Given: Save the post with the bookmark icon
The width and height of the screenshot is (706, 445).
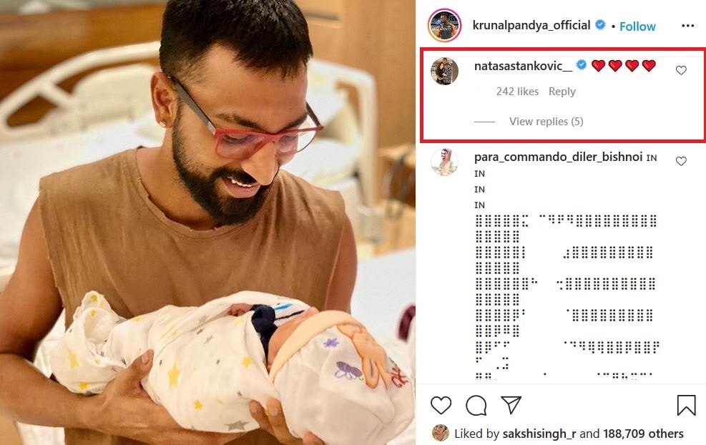Looking at the screenshot, I should tap(686, 405).
